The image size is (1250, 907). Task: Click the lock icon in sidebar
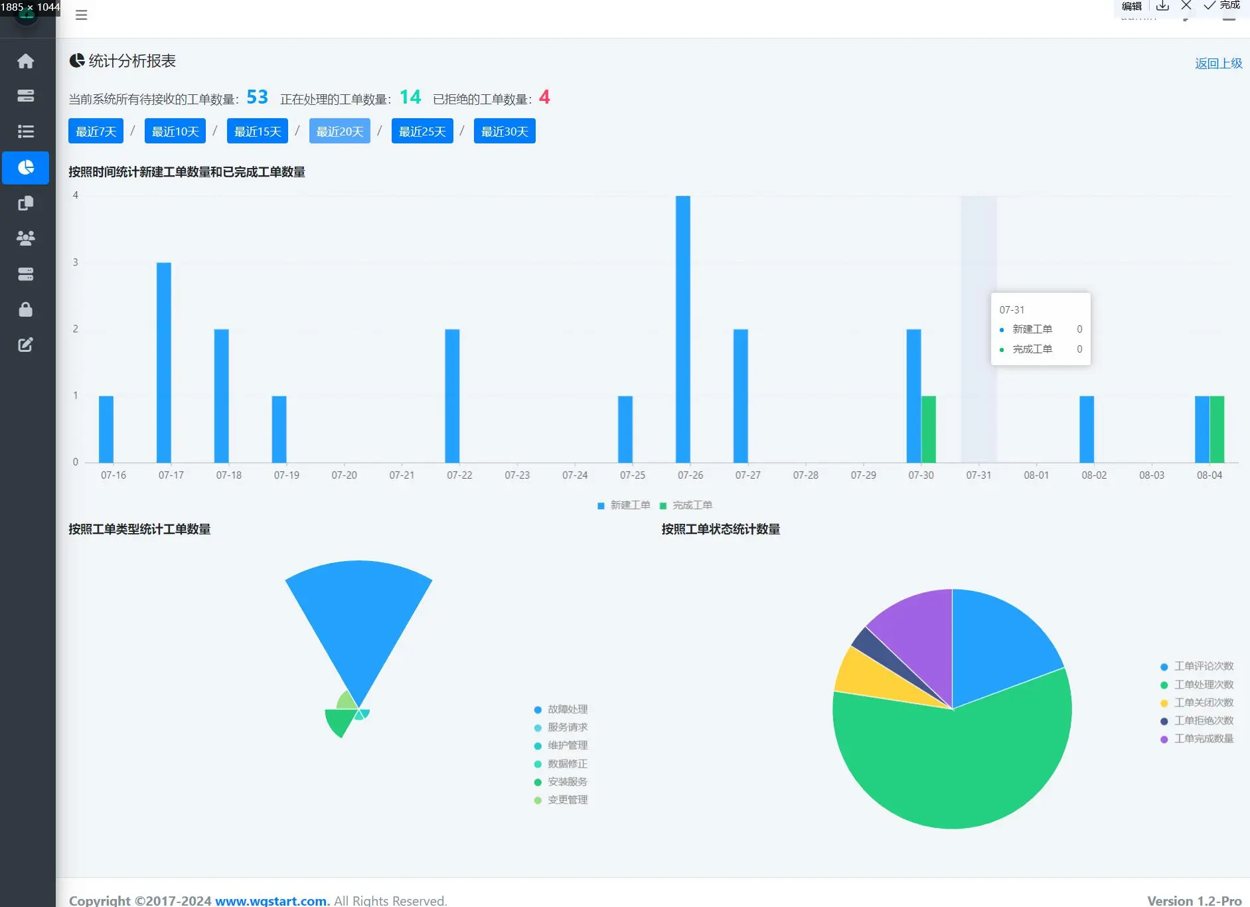tap(25, 309)
